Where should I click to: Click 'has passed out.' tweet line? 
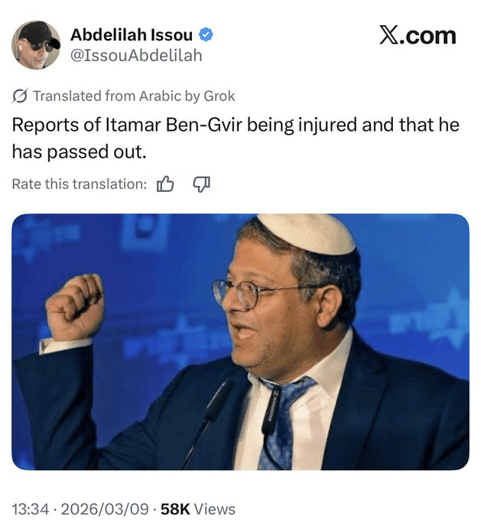tap(79, 152)
